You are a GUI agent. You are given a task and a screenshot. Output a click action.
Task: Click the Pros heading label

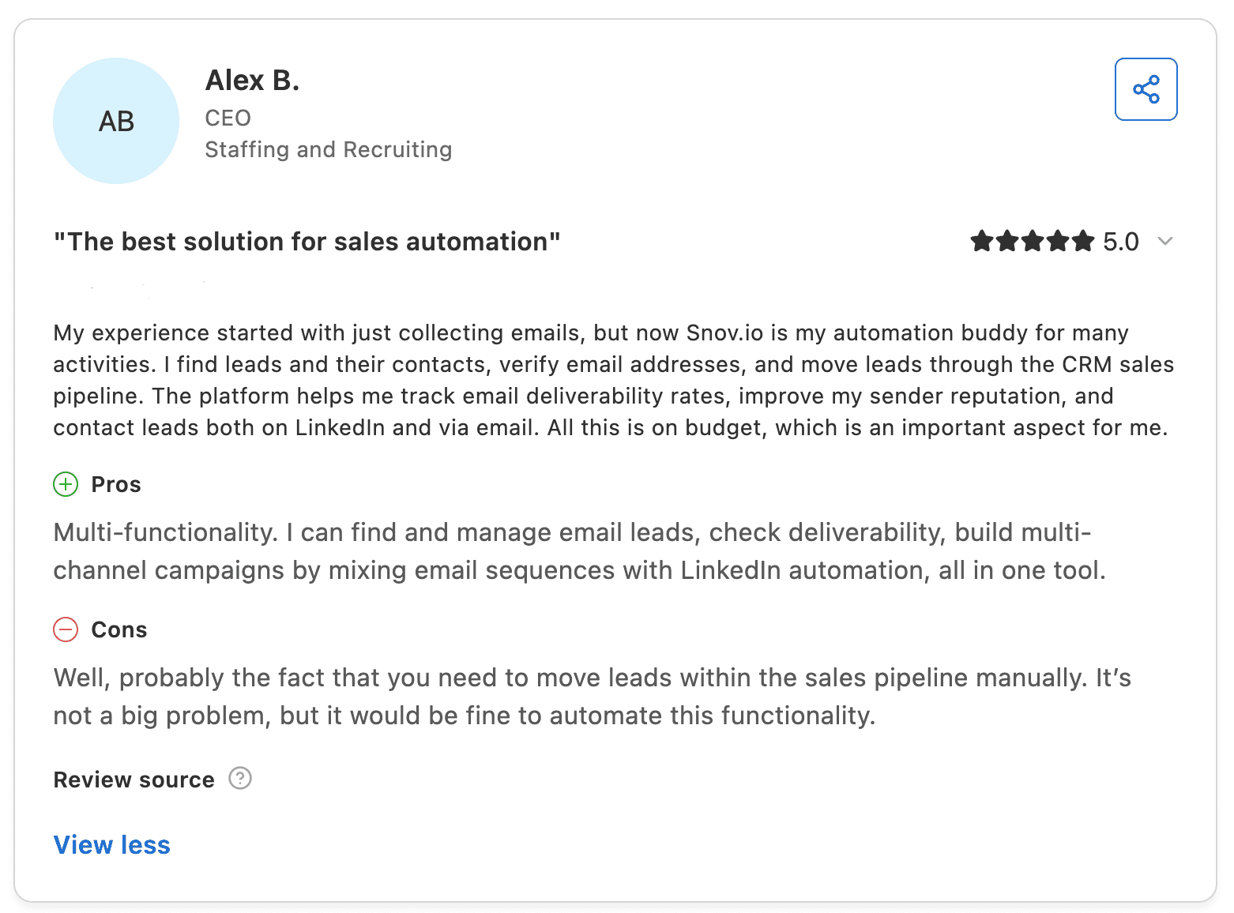116,484
